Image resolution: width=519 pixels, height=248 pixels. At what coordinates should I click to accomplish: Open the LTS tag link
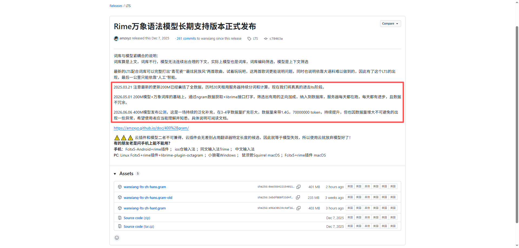point(255,39)
